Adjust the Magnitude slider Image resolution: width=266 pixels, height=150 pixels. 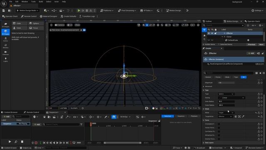[226, 82]
